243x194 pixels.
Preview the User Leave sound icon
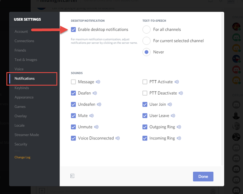click(x=173, y=116)
